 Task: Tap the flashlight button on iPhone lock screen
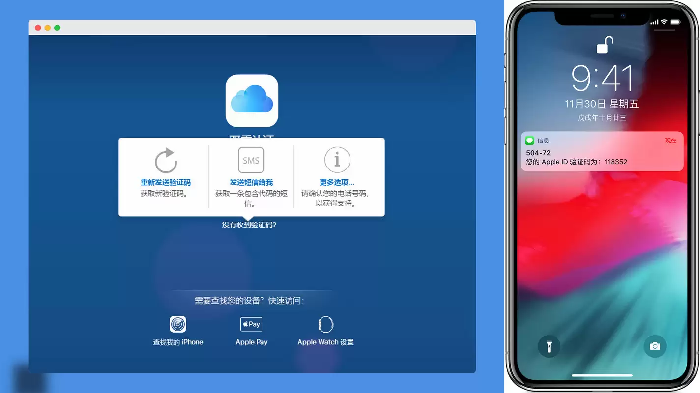point(549,346)
